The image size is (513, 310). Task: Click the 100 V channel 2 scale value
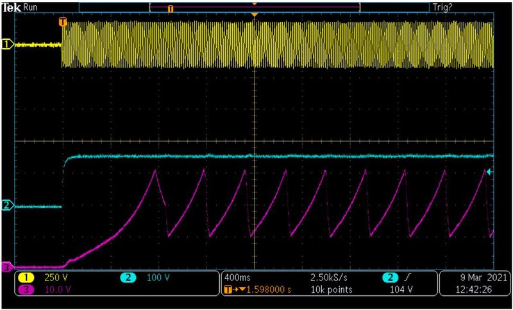coord(158,278)
